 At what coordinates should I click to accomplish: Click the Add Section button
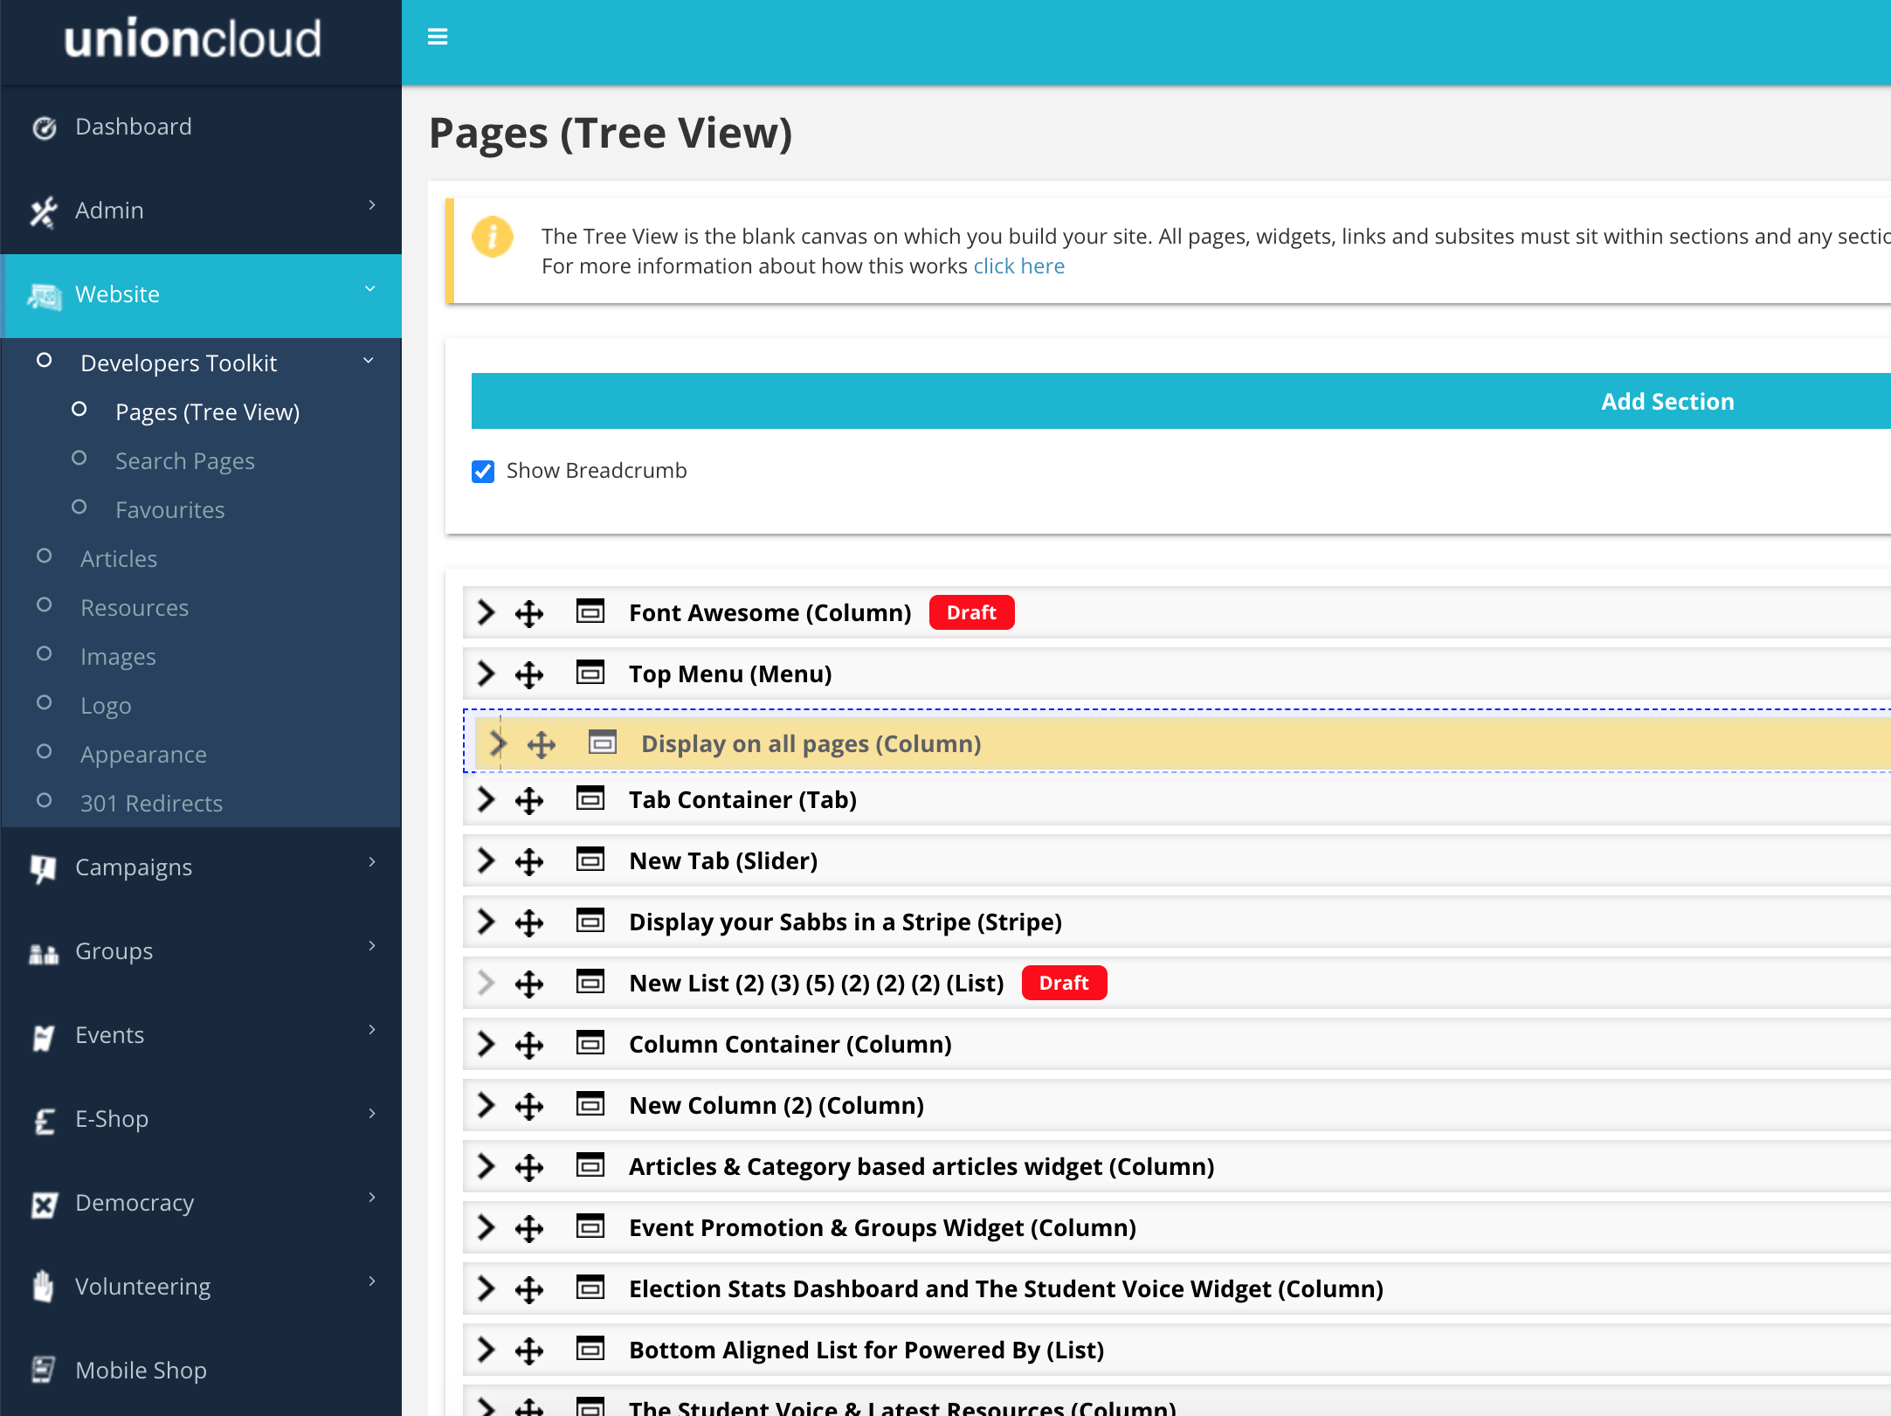pyautogui.click(x=1667, y=401)
